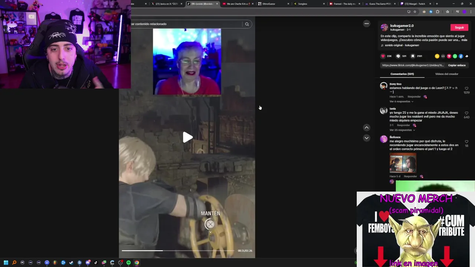Open a new browser tab
475x267 pixels.
point(437,4)
